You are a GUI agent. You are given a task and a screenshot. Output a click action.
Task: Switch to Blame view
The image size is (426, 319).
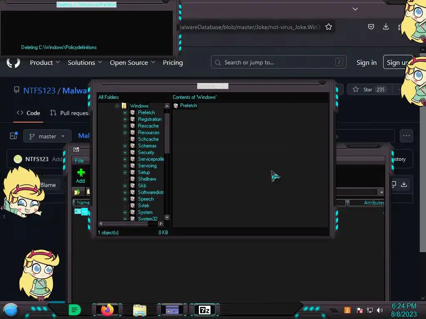click(x=48, y=185)
